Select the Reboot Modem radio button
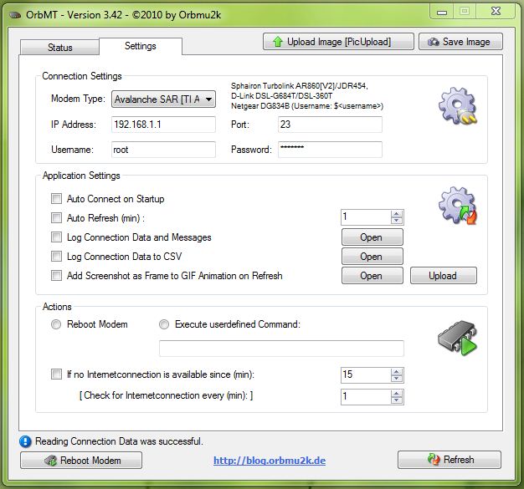This screenshot has width=524, height=489. click(56, 324)
